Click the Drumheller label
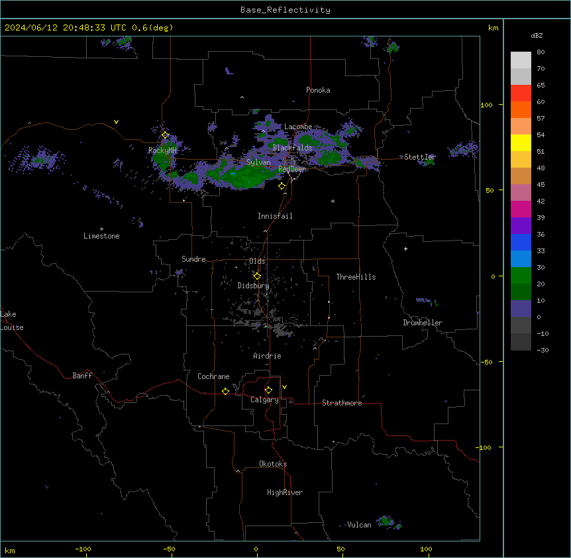 pyautogui.click(x=423, y=323)
